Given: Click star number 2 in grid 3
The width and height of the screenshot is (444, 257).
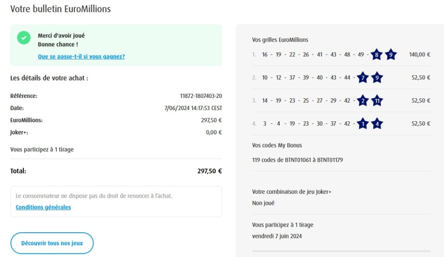Looking at the screenshot, I should [x=363, y=101].
